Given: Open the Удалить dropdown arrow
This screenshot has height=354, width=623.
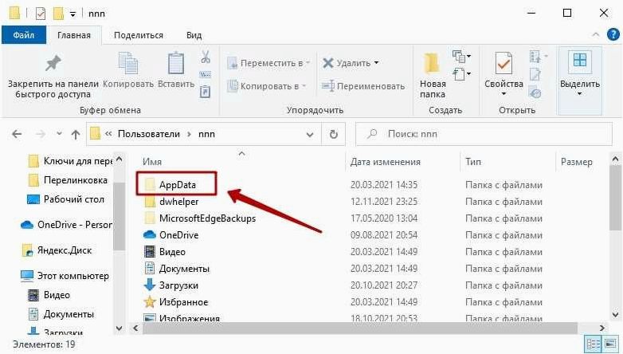Looking at the screenshot, I should [376, 63].
